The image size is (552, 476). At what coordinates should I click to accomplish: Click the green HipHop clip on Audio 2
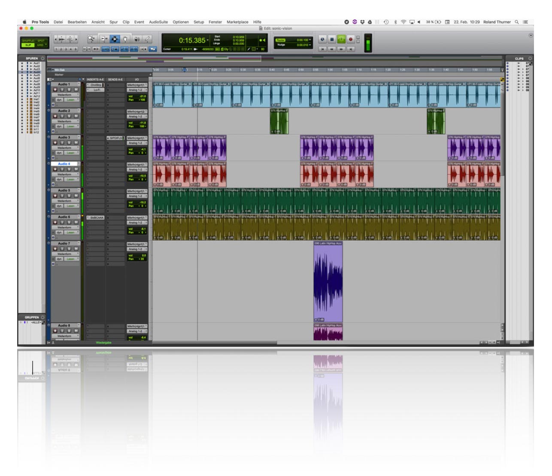point(279,122)
